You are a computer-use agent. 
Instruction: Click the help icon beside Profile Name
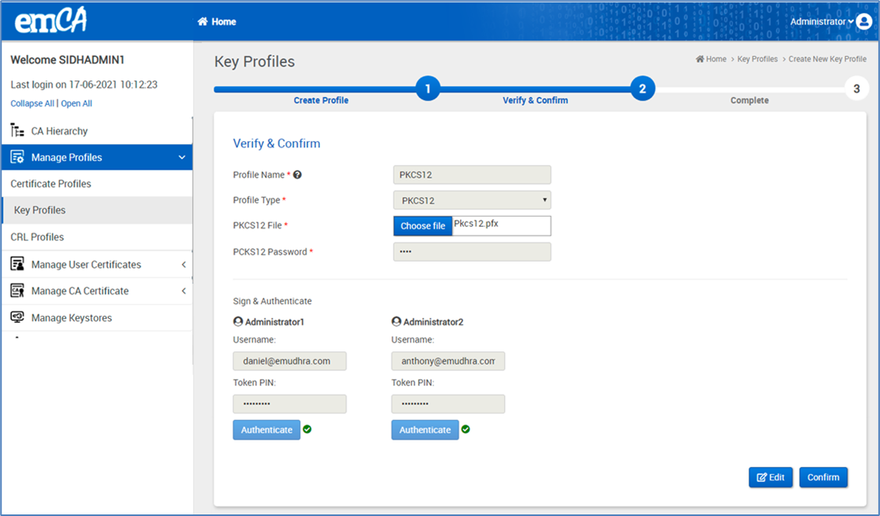point(298,175)
